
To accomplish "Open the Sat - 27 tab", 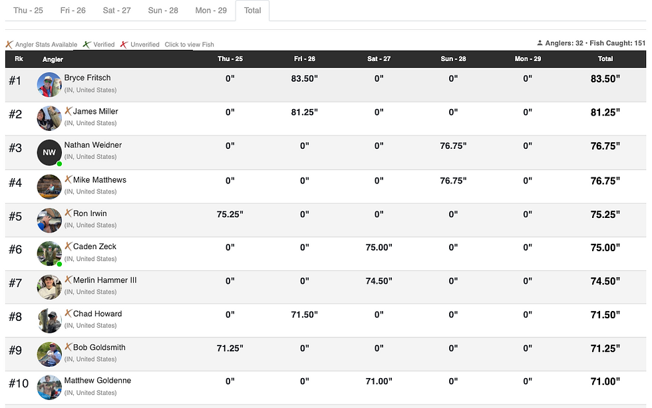I will [117, 11].
